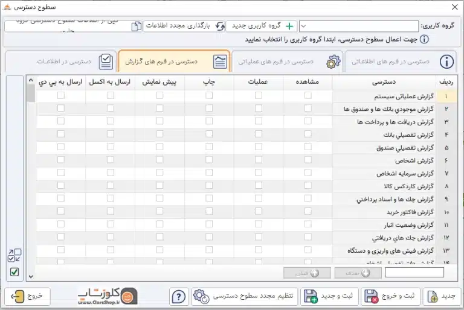
Task: Check پیش نمایش for گزارش تفصیلی بانک
Action: (159, 134)
